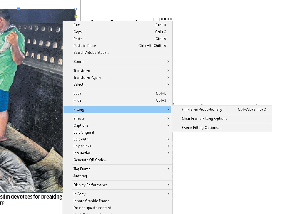Image resolution: width=291 pixels, height=214 pixels.
Task: Choose Copy from the context menu
Action: (118, 32)
